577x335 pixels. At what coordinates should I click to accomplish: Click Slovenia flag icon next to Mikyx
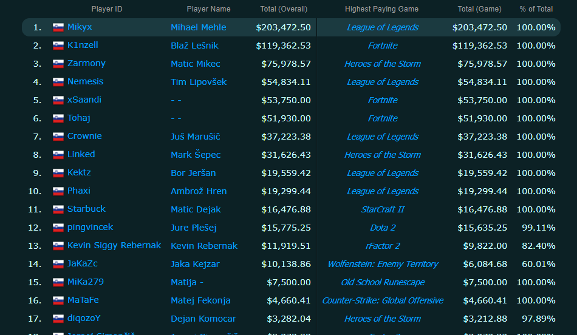coord(58,27)
